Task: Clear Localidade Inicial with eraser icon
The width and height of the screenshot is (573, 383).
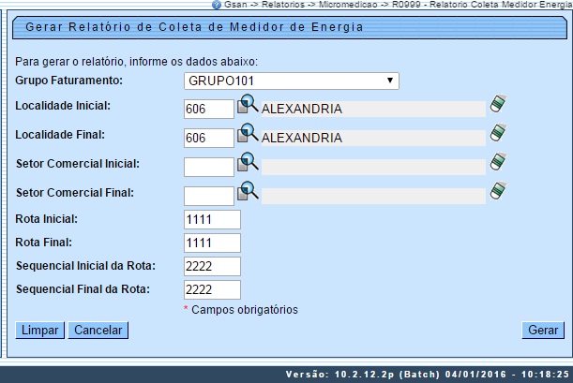Action: 498,105
